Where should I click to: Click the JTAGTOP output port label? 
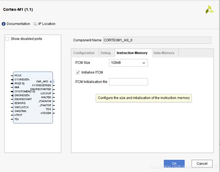45,105
